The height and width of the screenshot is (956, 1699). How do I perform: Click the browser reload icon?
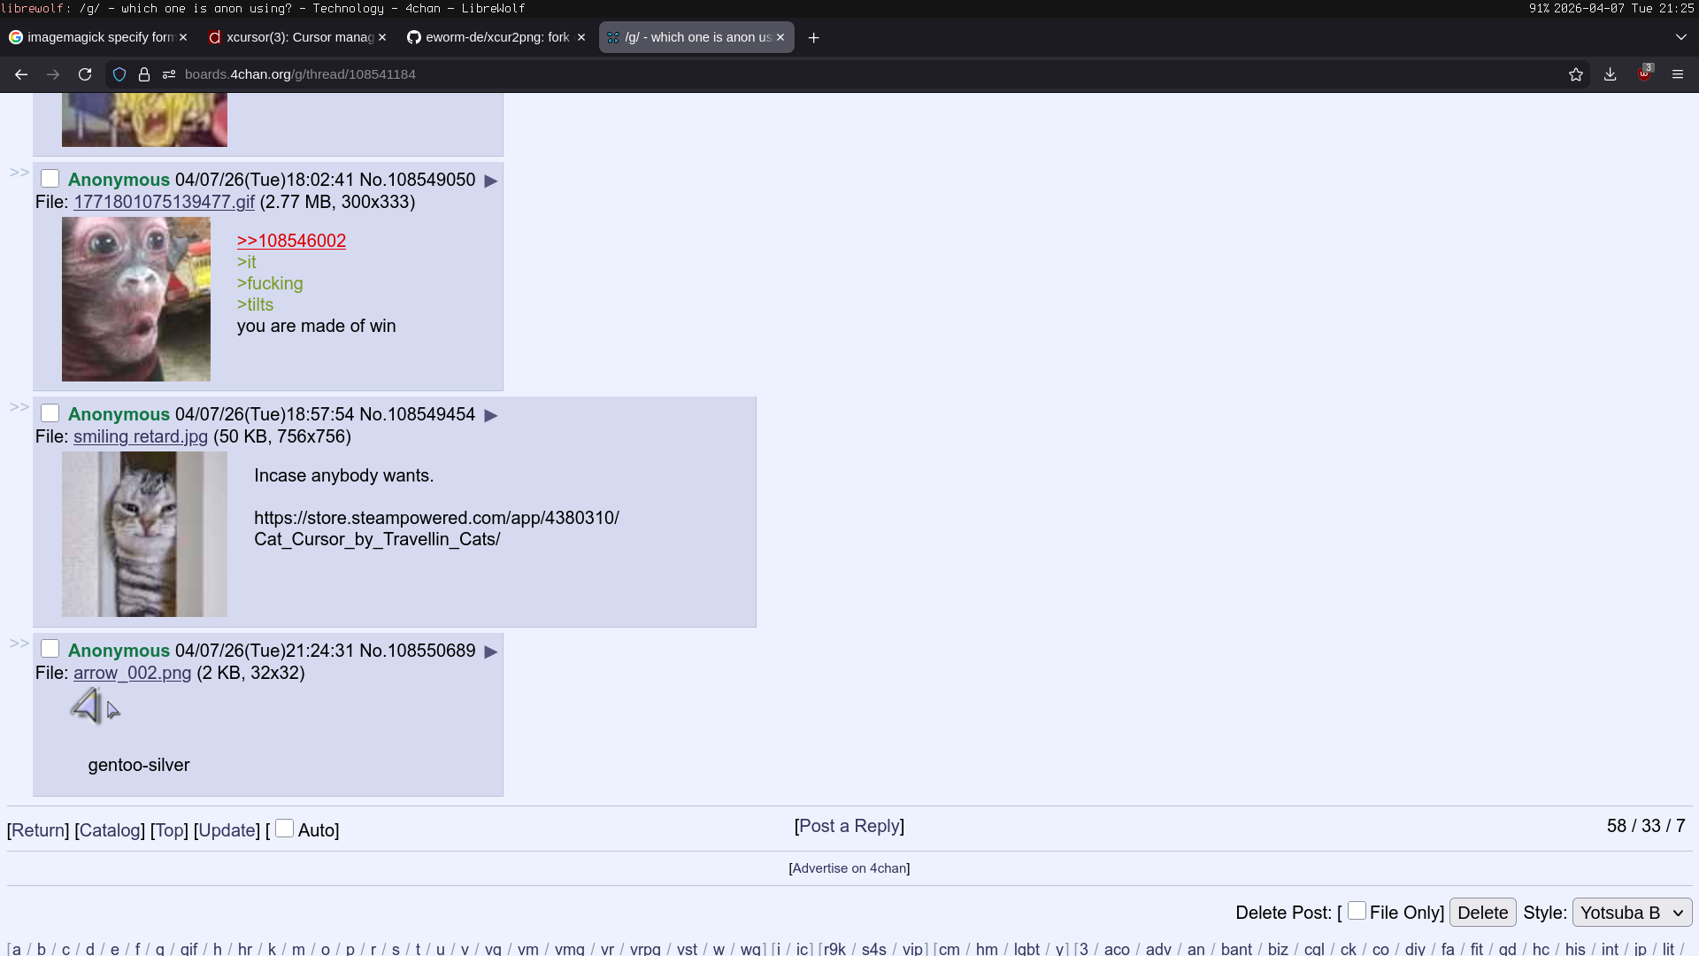click(x=85, y=74)
